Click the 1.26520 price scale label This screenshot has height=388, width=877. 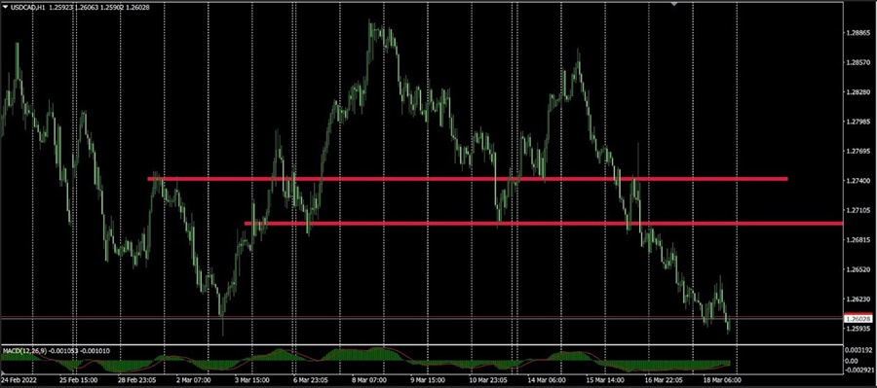coord(858,269)
